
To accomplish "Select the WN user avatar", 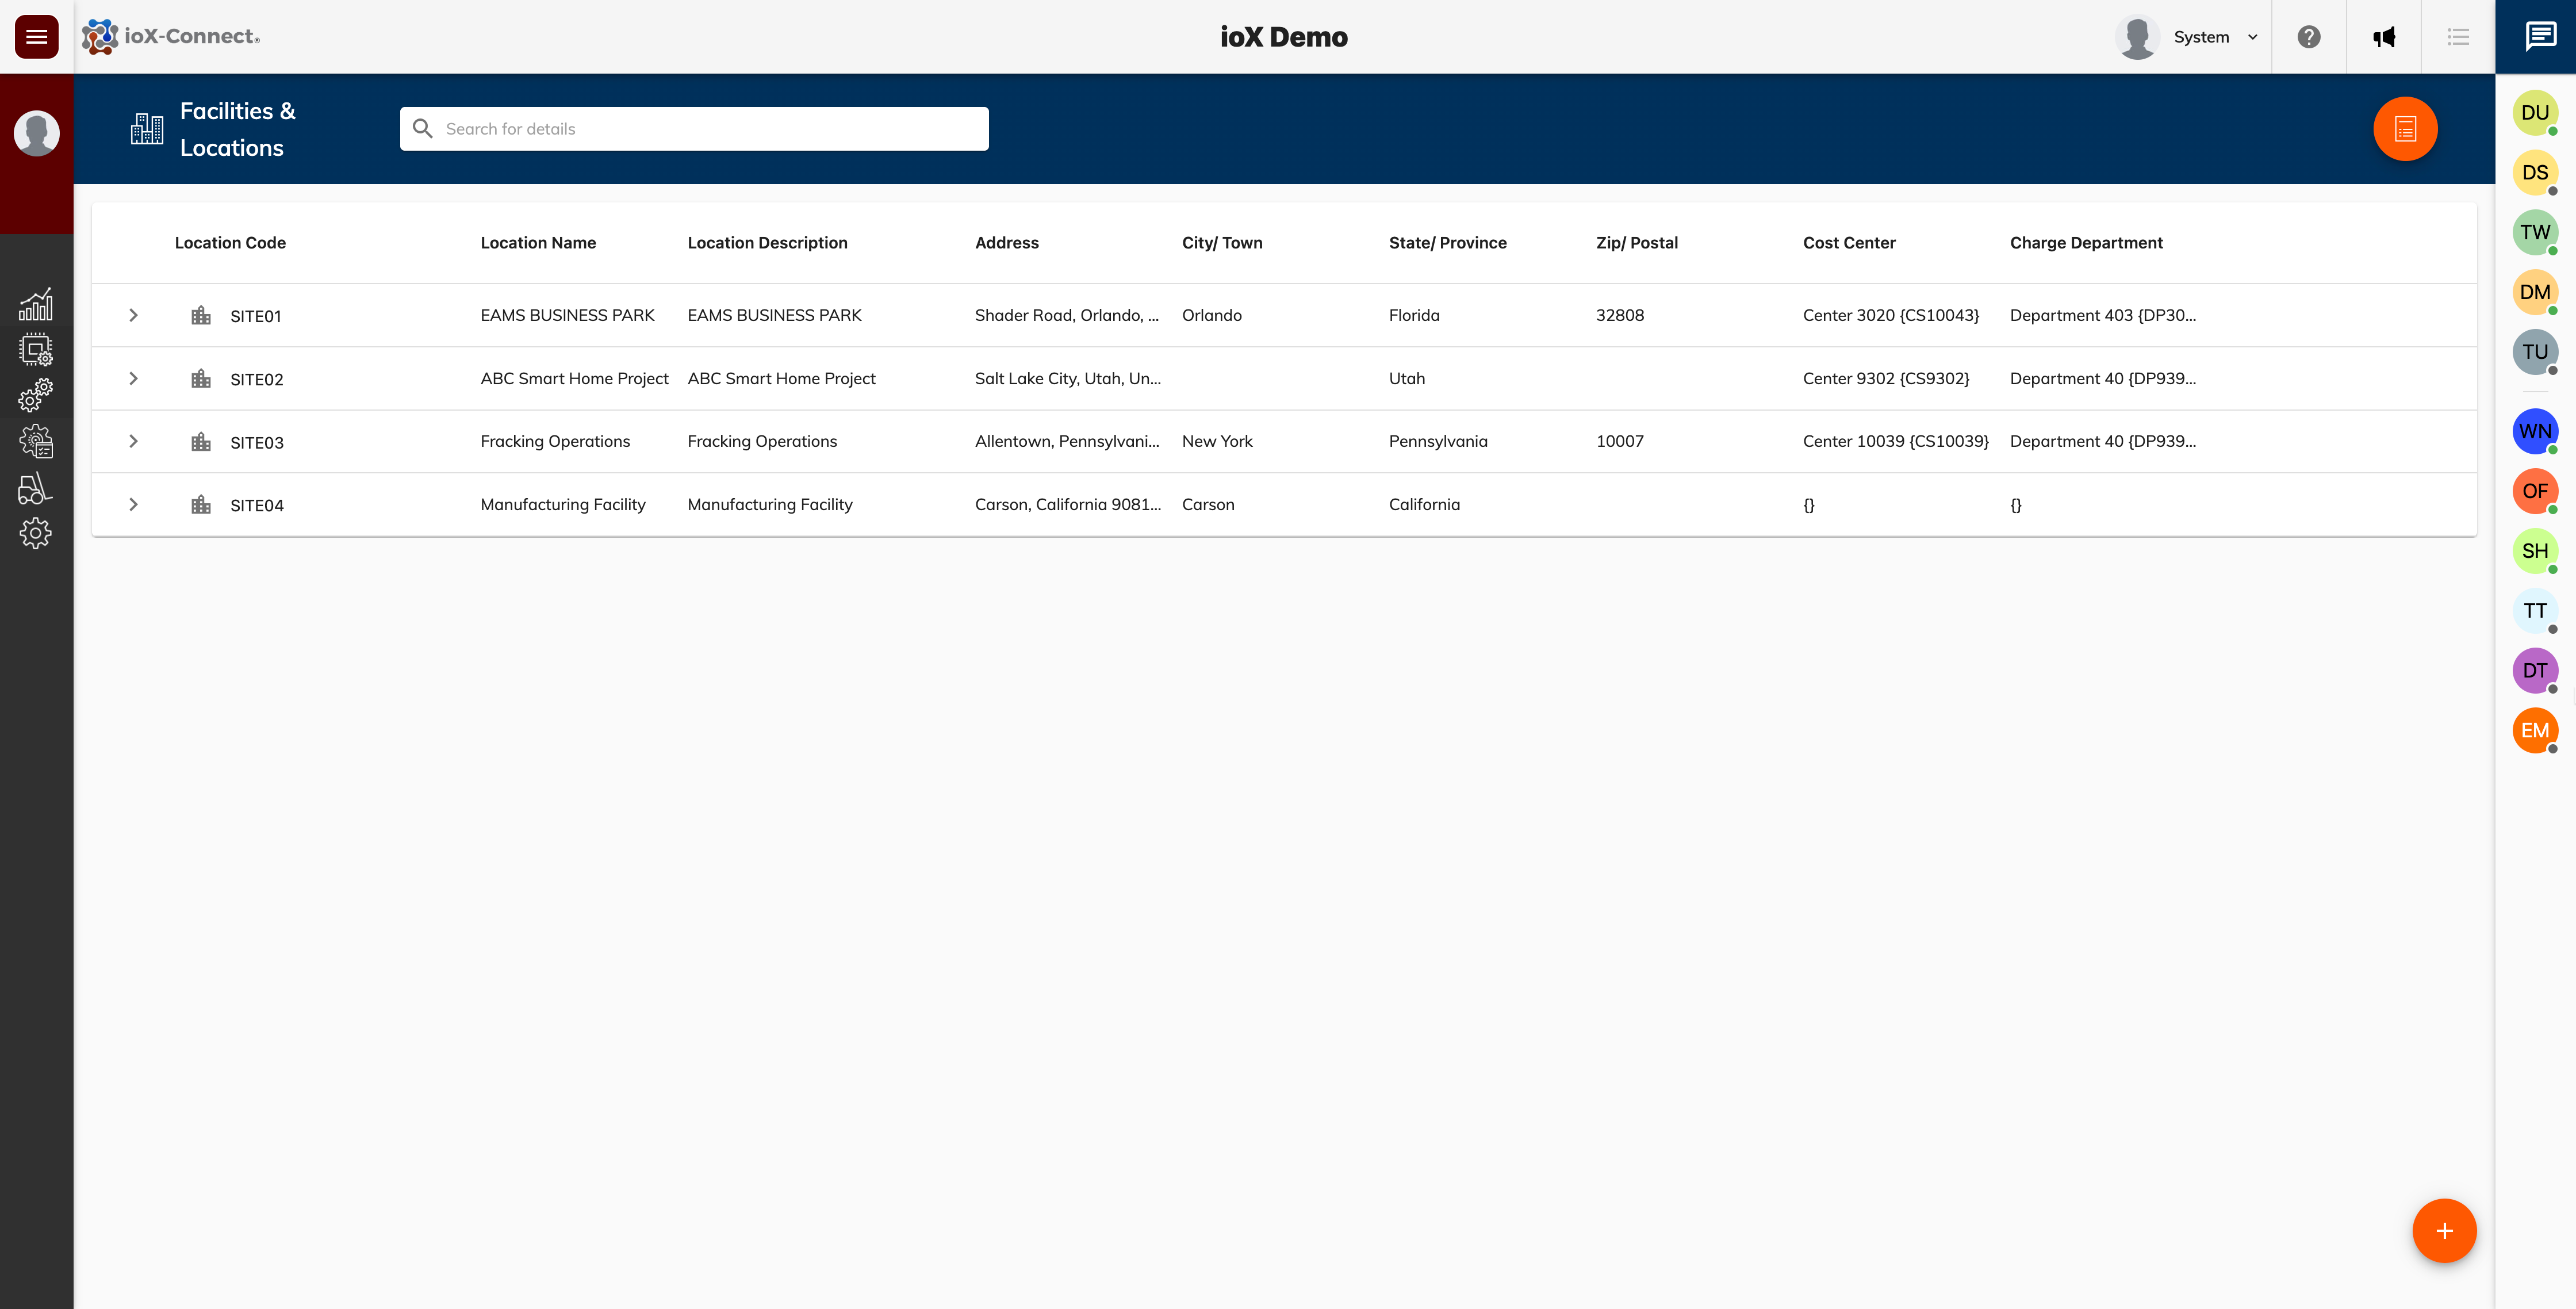I will [2534, 431].
